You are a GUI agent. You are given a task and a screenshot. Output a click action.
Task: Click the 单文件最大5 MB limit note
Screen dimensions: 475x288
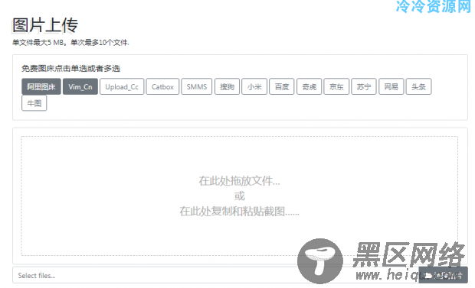70,43
